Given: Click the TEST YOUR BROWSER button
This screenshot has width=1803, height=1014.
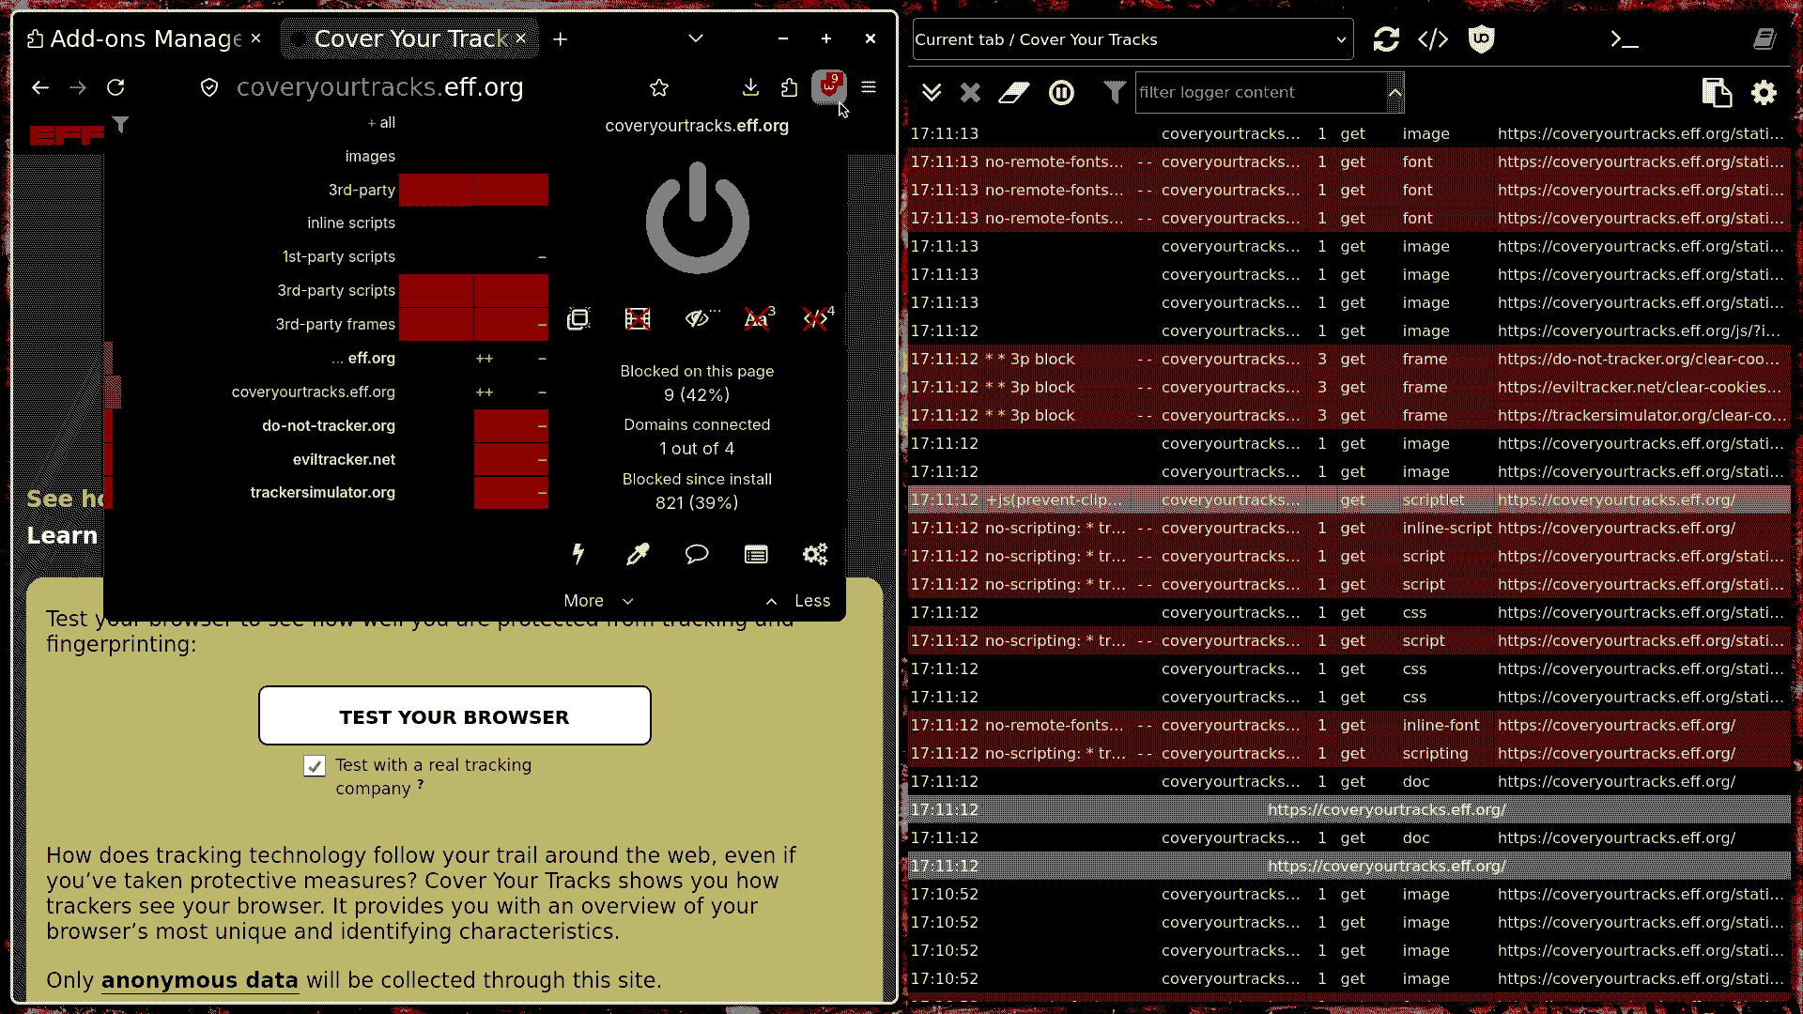Looking at the screenshot, I should coord(455,716).
